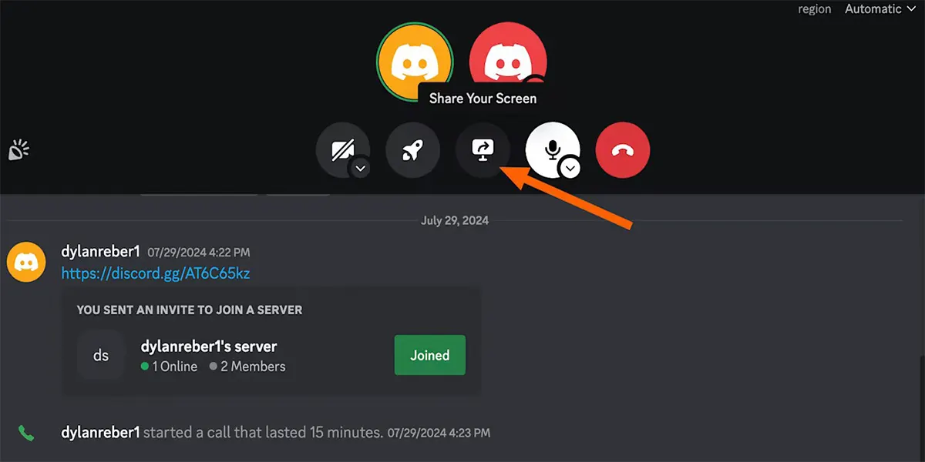The height and width of the screenshot is (462, 925).
Task: Open username dylanreber1 above invite link
Action: tap(100, 252)
